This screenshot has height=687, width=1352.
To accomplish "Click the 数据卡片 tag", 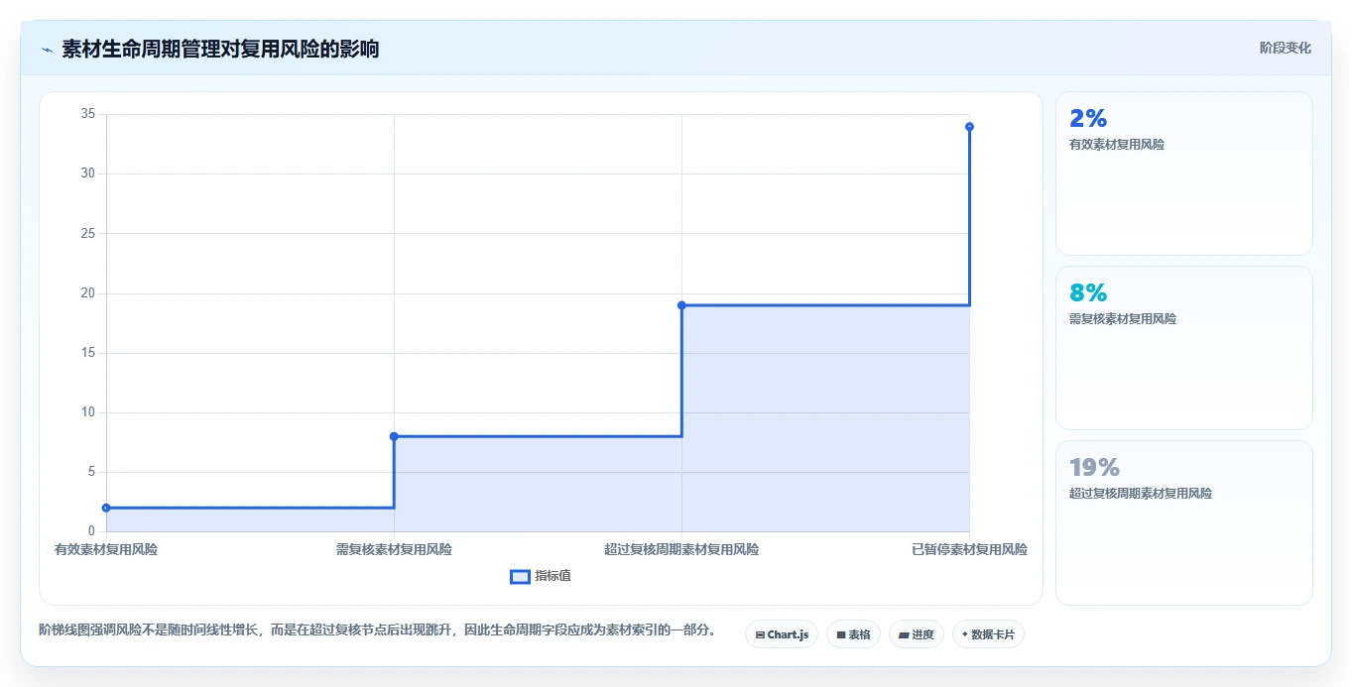I will 988,634.
